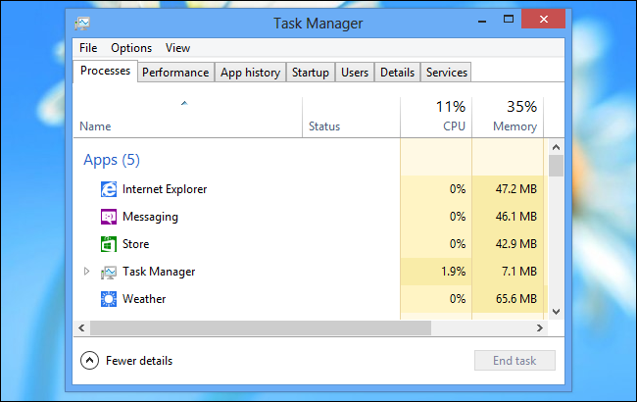
Task: Open the Startup tab
Action: click(311, 73)
